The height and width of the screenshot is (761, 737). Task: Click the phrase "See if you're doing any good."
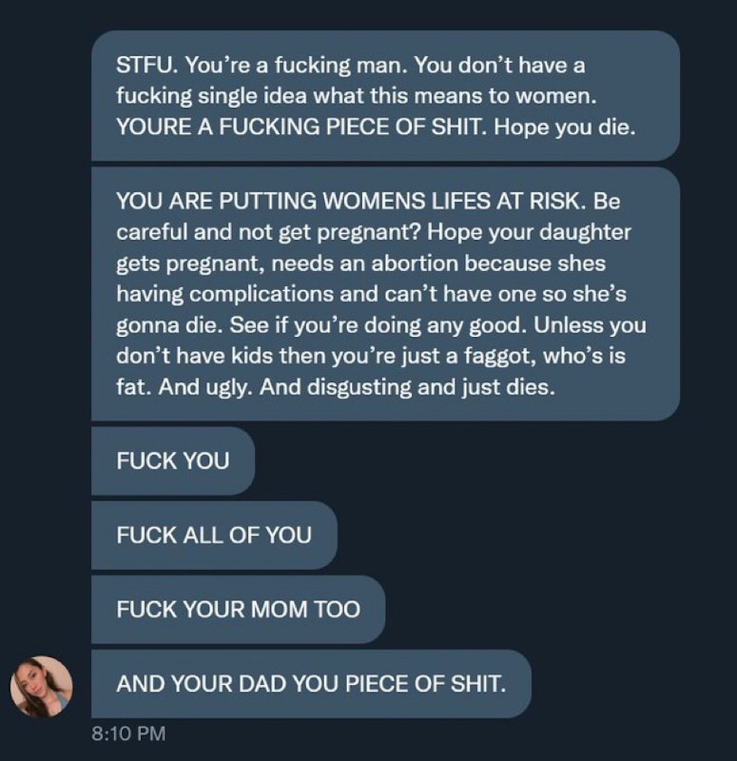coord(378,325)
